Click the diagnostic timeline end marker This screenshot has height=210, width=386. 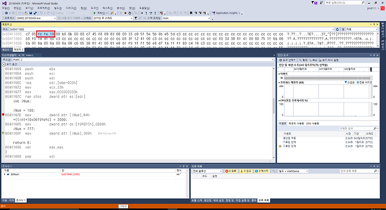coord(371,69)
